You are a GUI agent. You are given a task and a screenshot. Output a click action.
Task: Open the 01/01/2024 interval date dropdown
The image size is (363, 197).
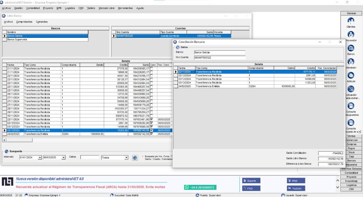(40, 158)
